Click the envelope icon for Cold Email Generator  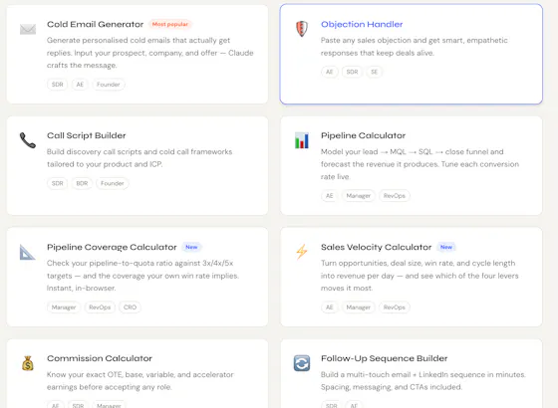point(28,29)
